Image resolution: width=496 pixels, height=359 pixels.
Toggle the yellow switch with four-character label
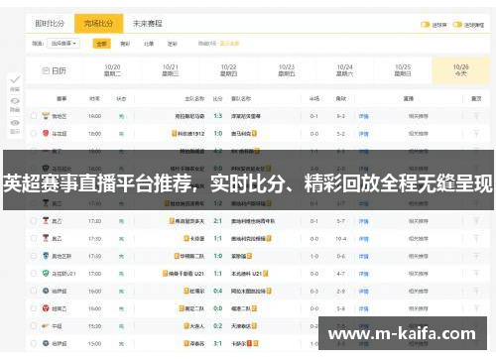tap(457, 25)
